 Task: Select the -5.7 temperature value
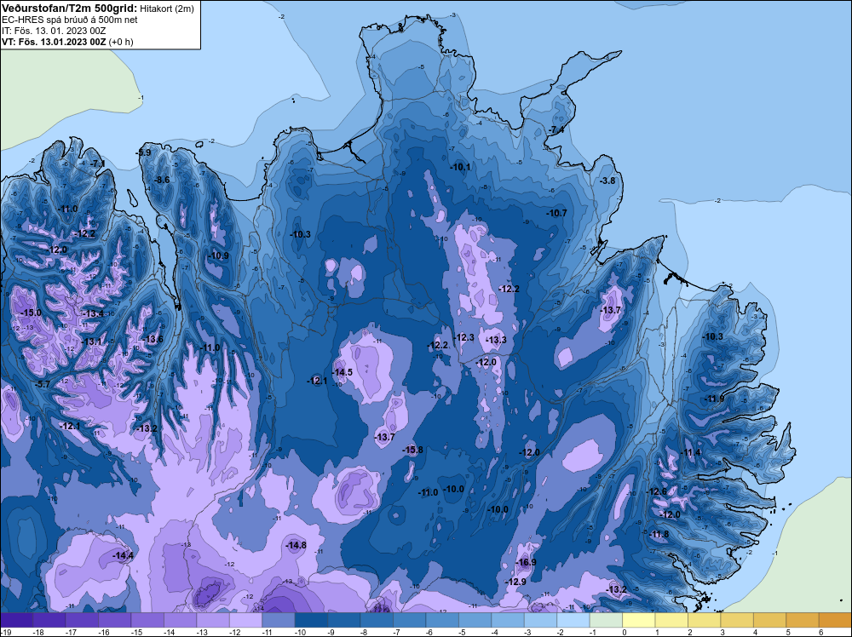(43, 384)
